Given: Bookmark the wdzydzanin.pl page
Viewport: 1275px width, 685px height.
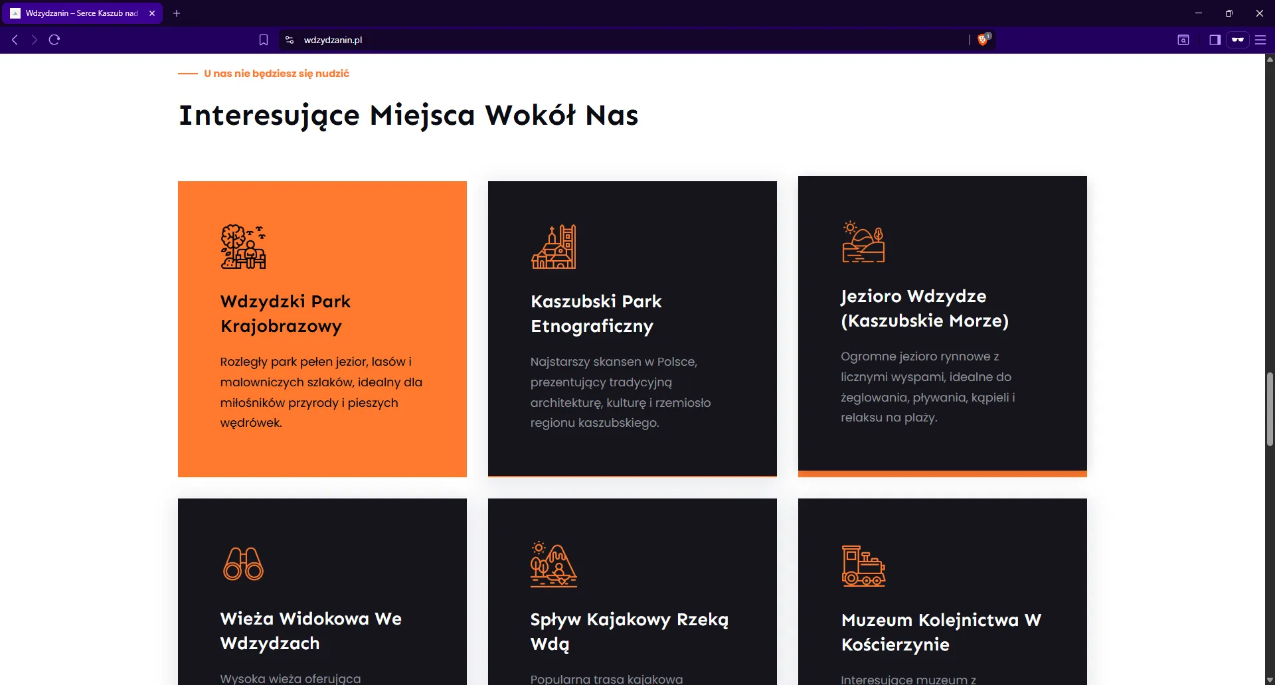Looking at the screenshot, I should (263, 40).
